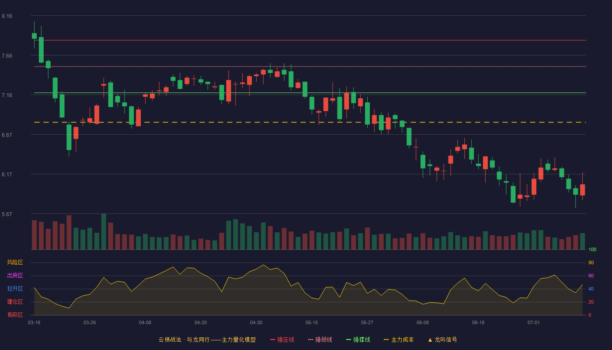Select the last volume bar at right edge
Viewport: 612px width, 350px height.
tap(582, 241)
